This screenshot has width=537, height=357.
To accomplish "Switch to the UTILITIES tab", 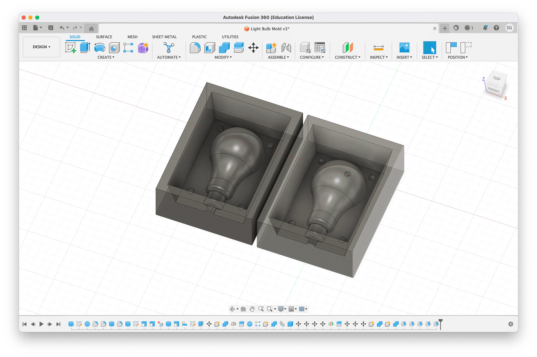I will click(x=230, y=37).
